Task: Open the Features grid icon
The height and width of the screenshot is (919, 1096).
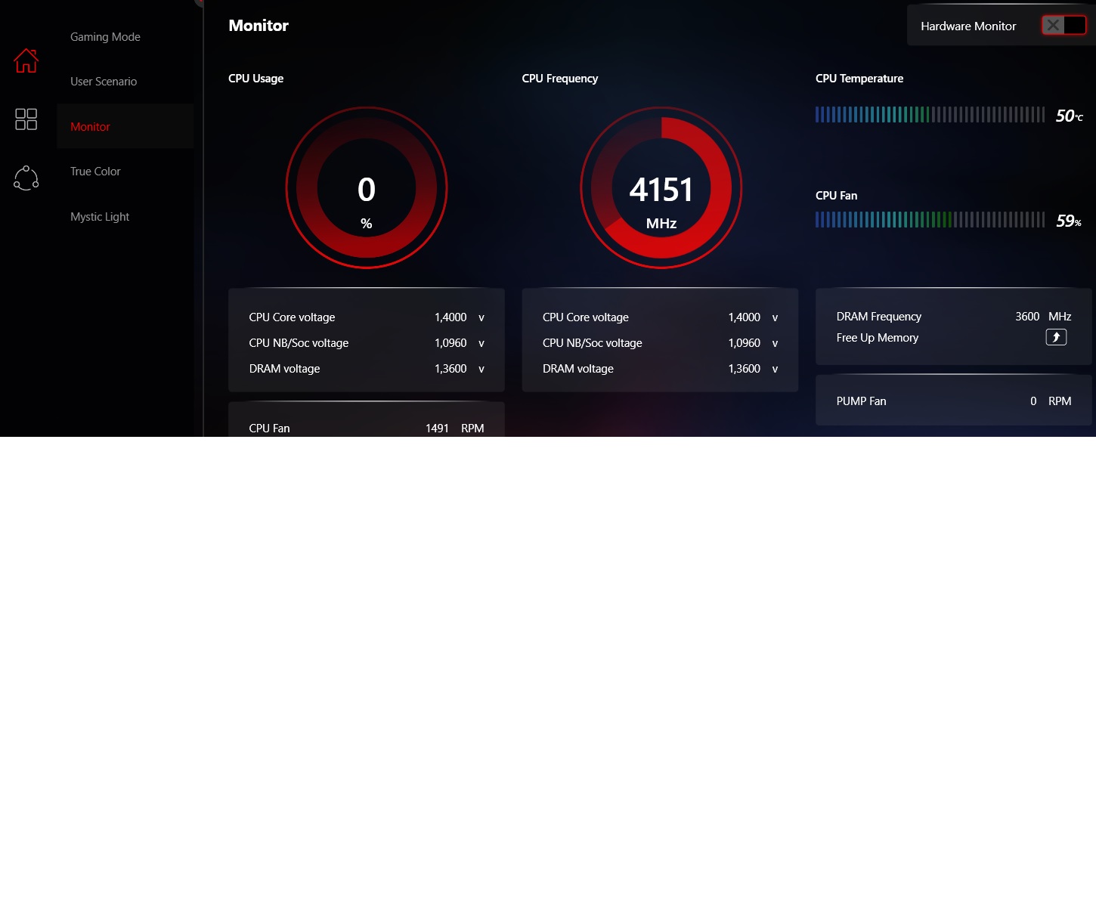Action: (x=26, y=119)
